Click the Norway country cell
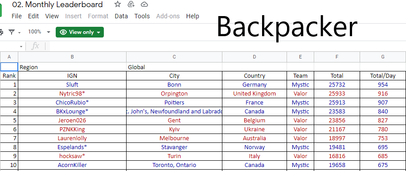 (x=254, y=147)
